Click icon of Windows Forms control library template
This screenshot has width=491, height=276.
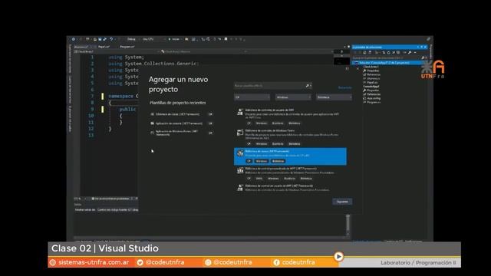[240, 133]
